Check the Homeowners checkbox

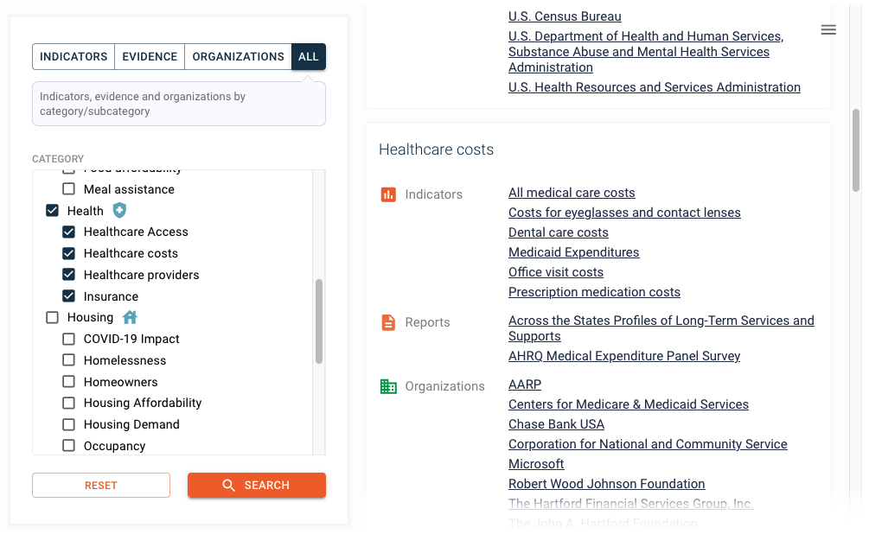[68, 382]
